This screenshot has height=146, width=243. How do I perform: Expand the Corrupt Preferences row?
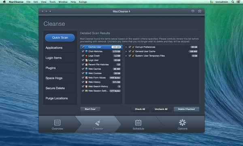click(126, 47)
